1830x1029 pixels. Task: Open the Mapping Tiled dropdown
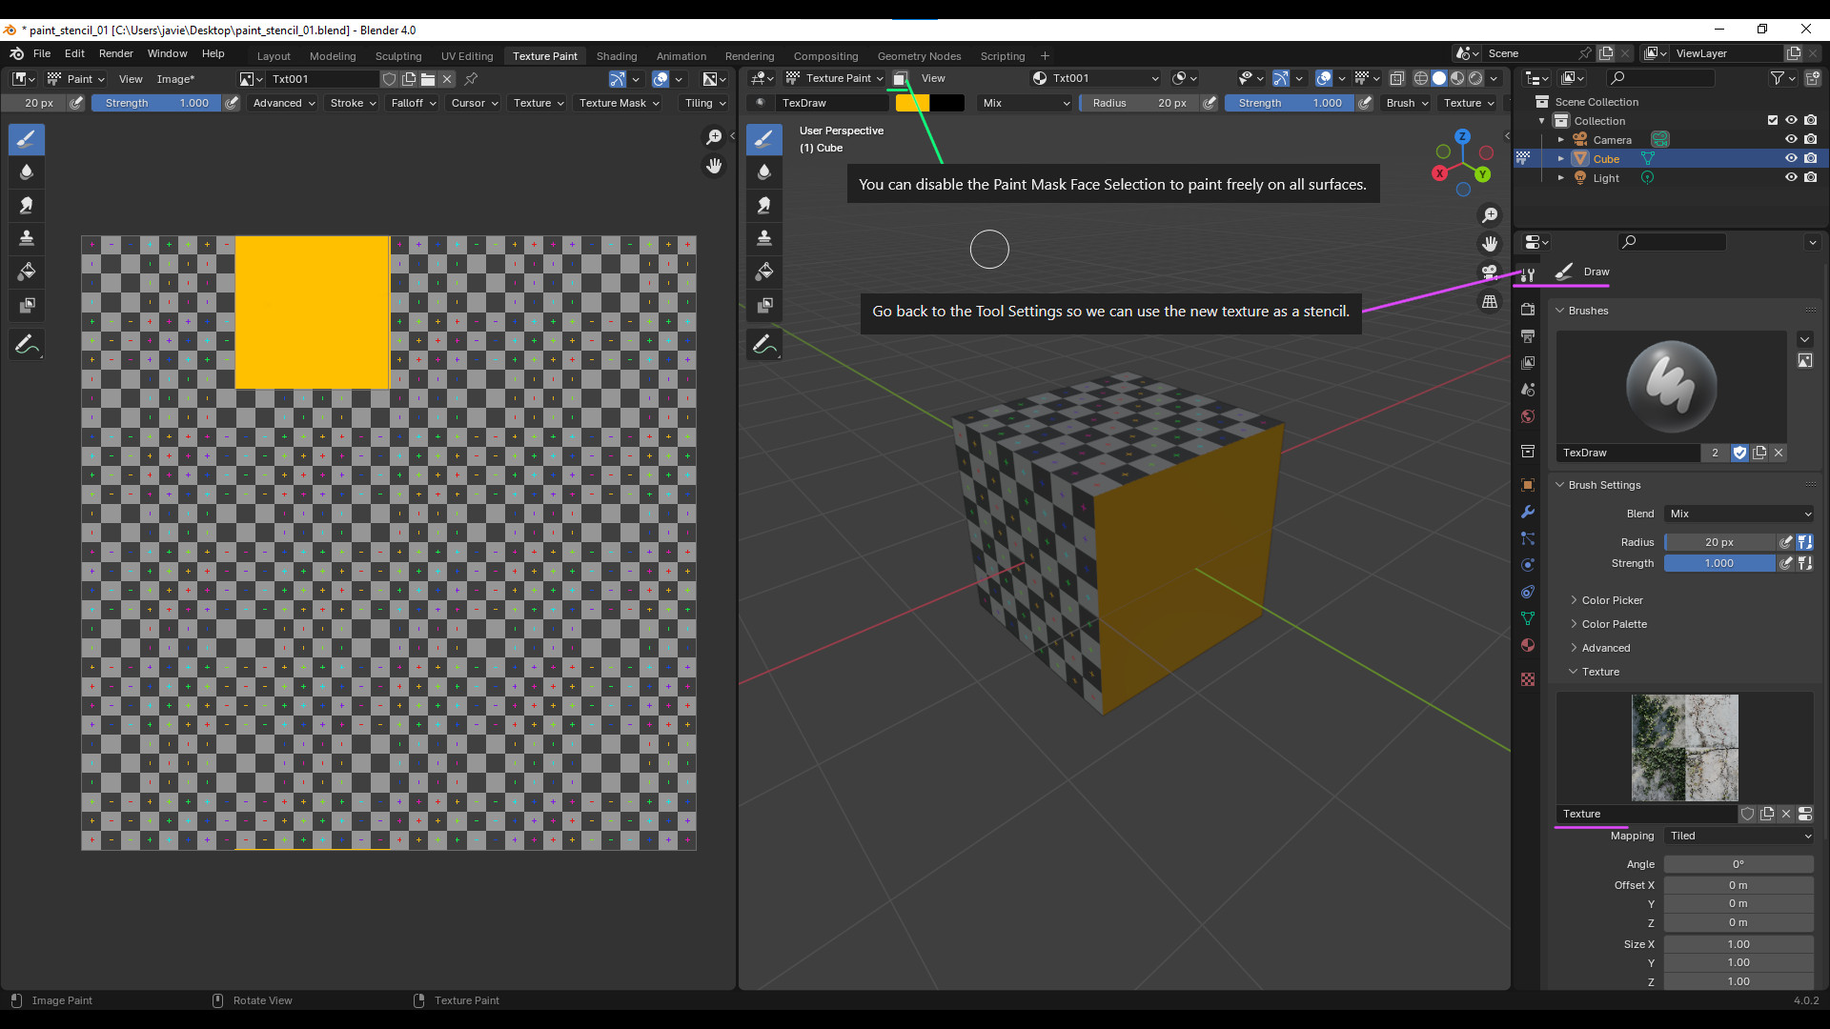[x=1739, y=836]
